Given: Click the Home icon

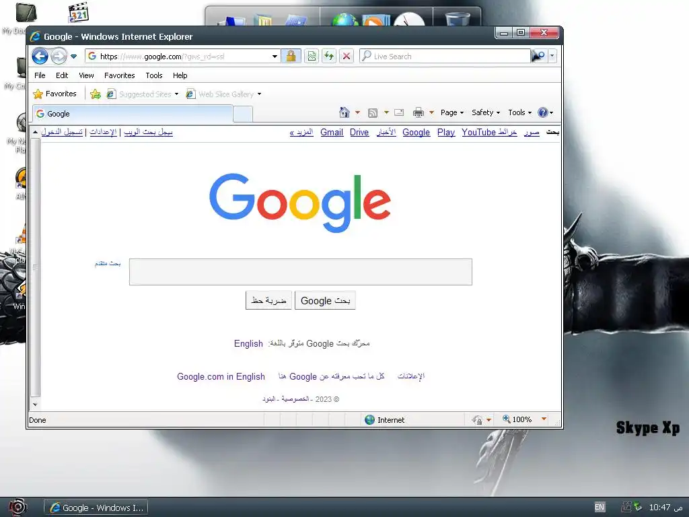Looking at the screenshot, I should [x=344, y=112].
